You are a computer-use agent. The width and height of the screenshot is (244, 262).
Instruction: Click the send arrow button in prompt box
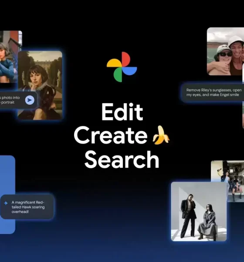click(x=30, y=100)
